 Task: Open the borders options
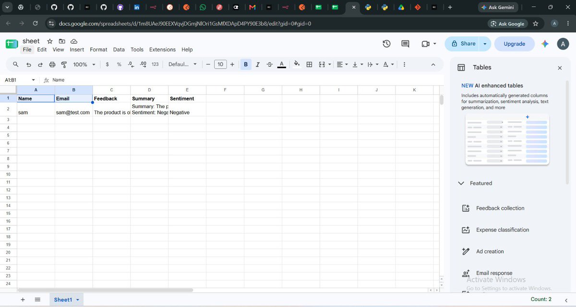[x=310, y=64]
